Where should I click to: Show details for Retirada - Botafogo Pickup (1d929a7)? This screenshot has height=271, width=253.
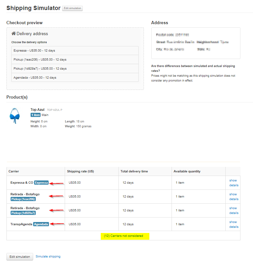234,210
